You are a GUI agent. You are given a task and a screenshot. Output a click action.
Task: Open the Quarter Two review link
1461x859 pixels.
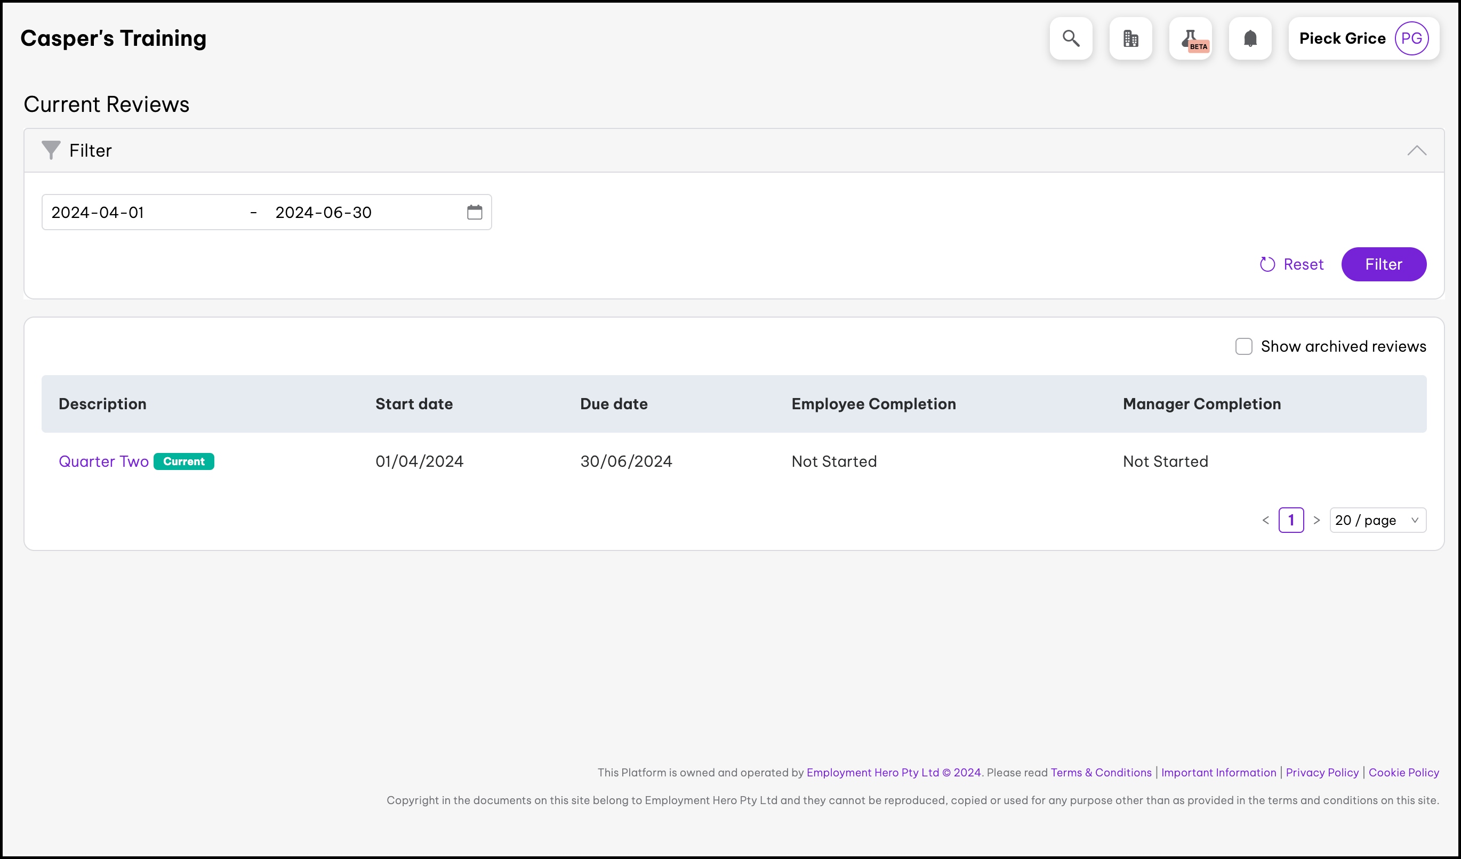[104, 461]
